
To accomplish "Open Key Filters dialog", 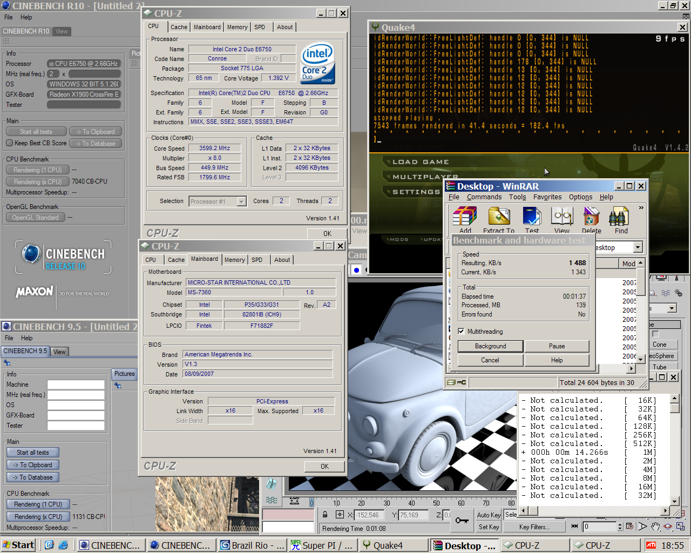I will (x=534, y=527).
